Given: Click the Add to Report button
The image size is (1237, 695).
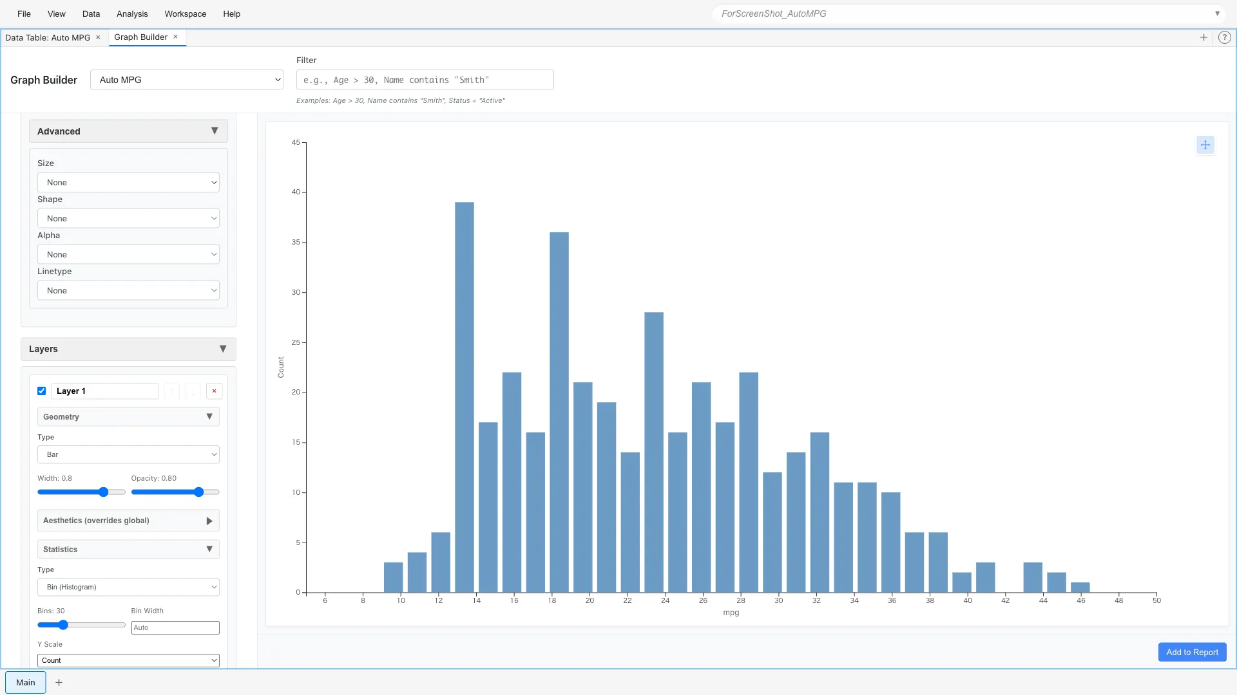Looking at the screenshot, I should [1191, 652].
